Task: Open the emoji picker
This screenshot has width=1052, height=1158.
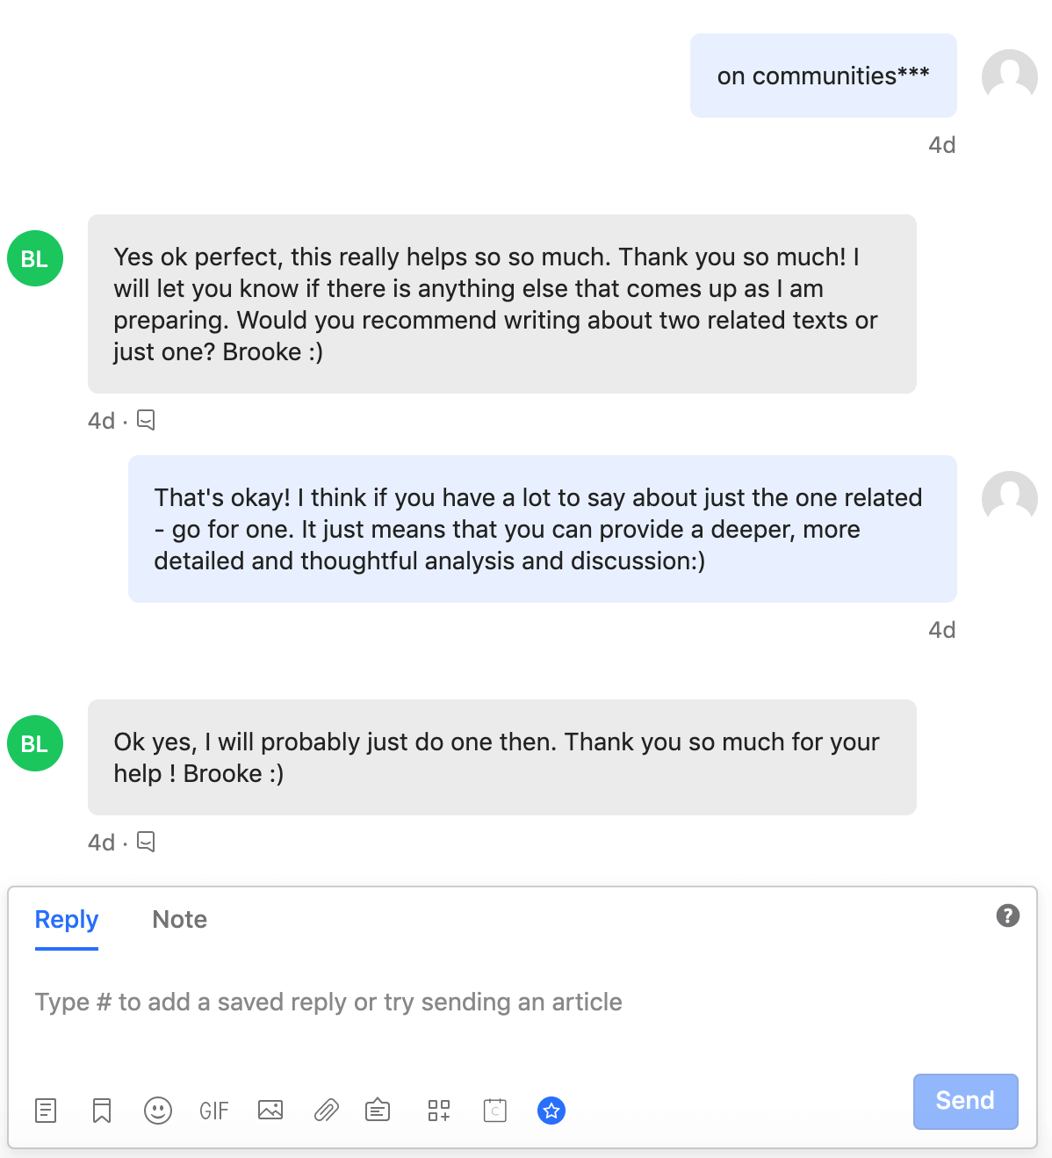Action: click(x=158, y=1111)
